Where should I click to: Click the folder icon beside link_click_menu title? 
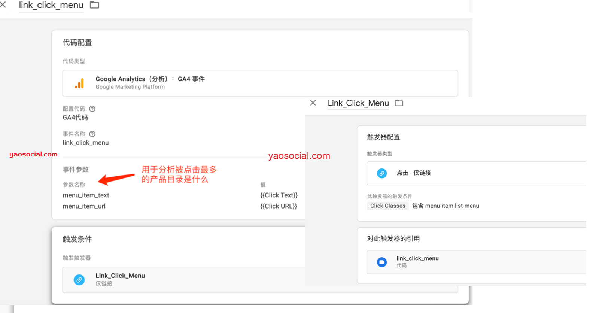[x=94, y=5]
